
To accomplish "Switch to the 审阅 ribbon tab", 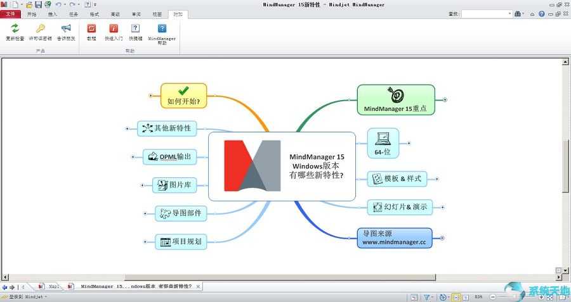I will coord(136,14).
